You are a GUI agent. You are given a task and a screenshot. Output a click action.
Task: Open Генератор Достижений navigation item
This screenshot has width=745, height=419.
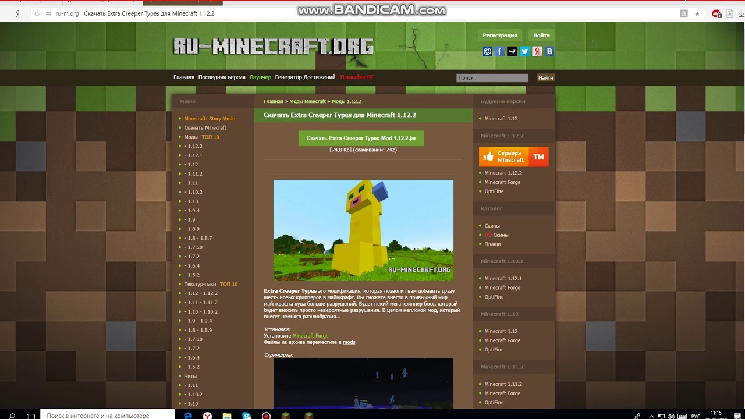305,77
